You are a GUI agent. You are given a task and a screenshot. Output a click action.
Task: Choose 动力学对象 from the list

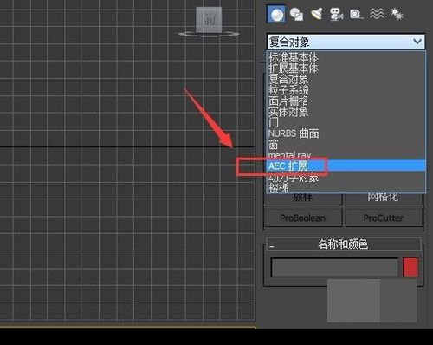coord(346,177)
